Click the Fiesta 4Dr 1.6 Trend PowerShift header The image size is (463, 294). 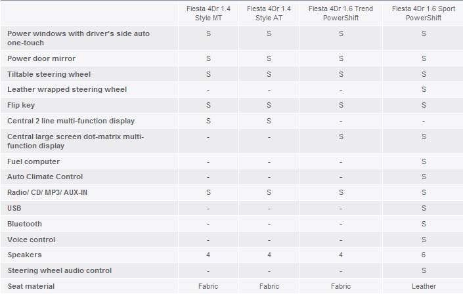[x=341, y=12]
